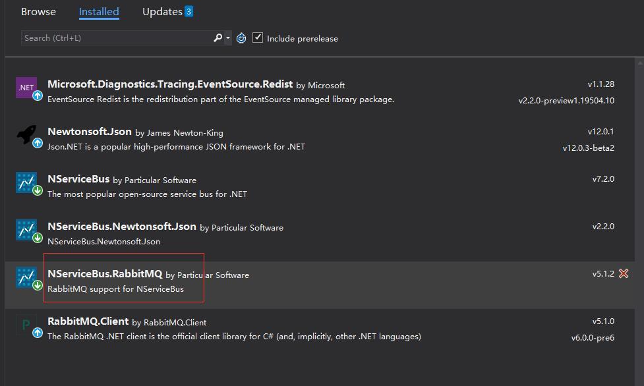Click inside the Search (Ctrl+L) field
Viewport: 644px width, 386px height.
click(116, 38)
